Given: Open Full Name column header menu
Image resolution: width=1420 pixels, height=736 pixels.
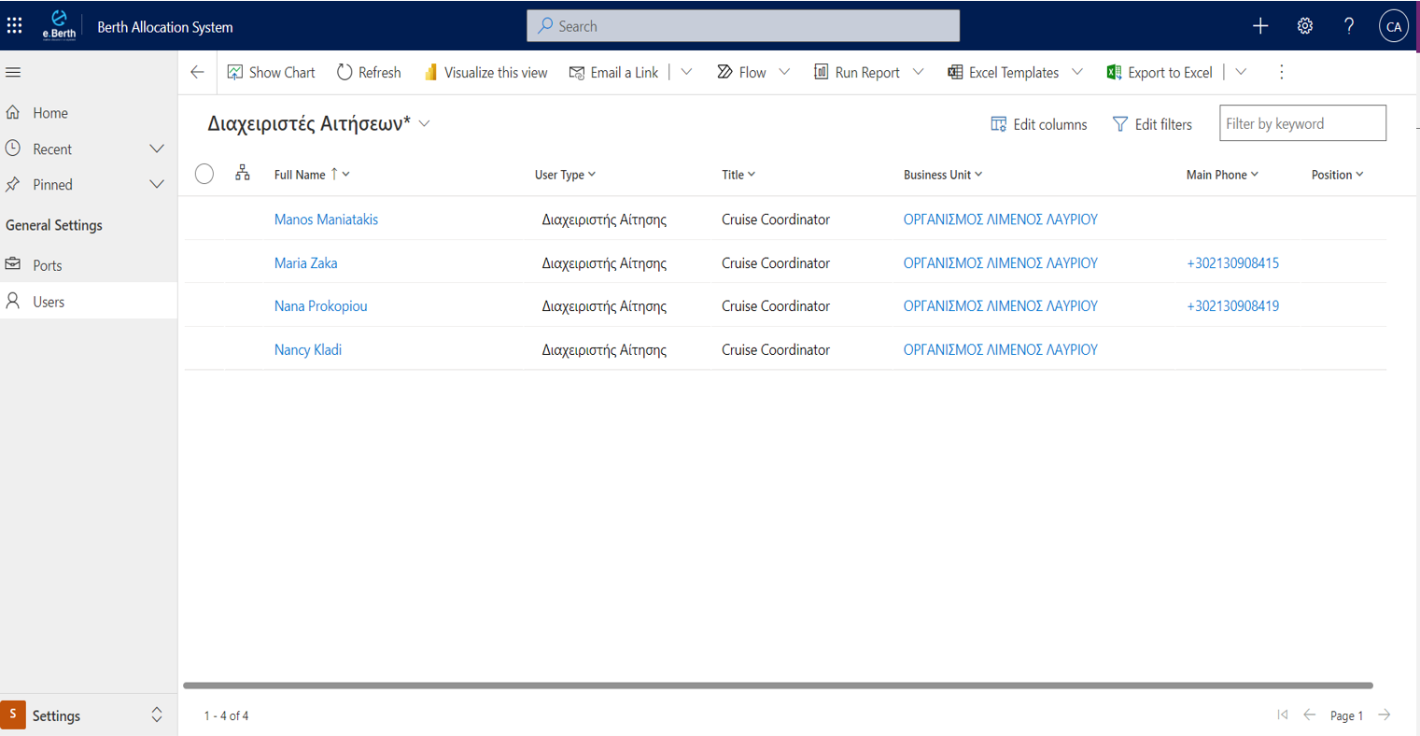Looking at the screenshot, I should 312,175.
